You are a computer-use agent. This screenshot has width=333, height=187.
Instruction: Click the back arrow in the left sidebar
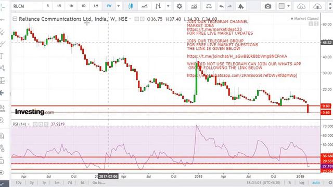[x=2, y=92]
